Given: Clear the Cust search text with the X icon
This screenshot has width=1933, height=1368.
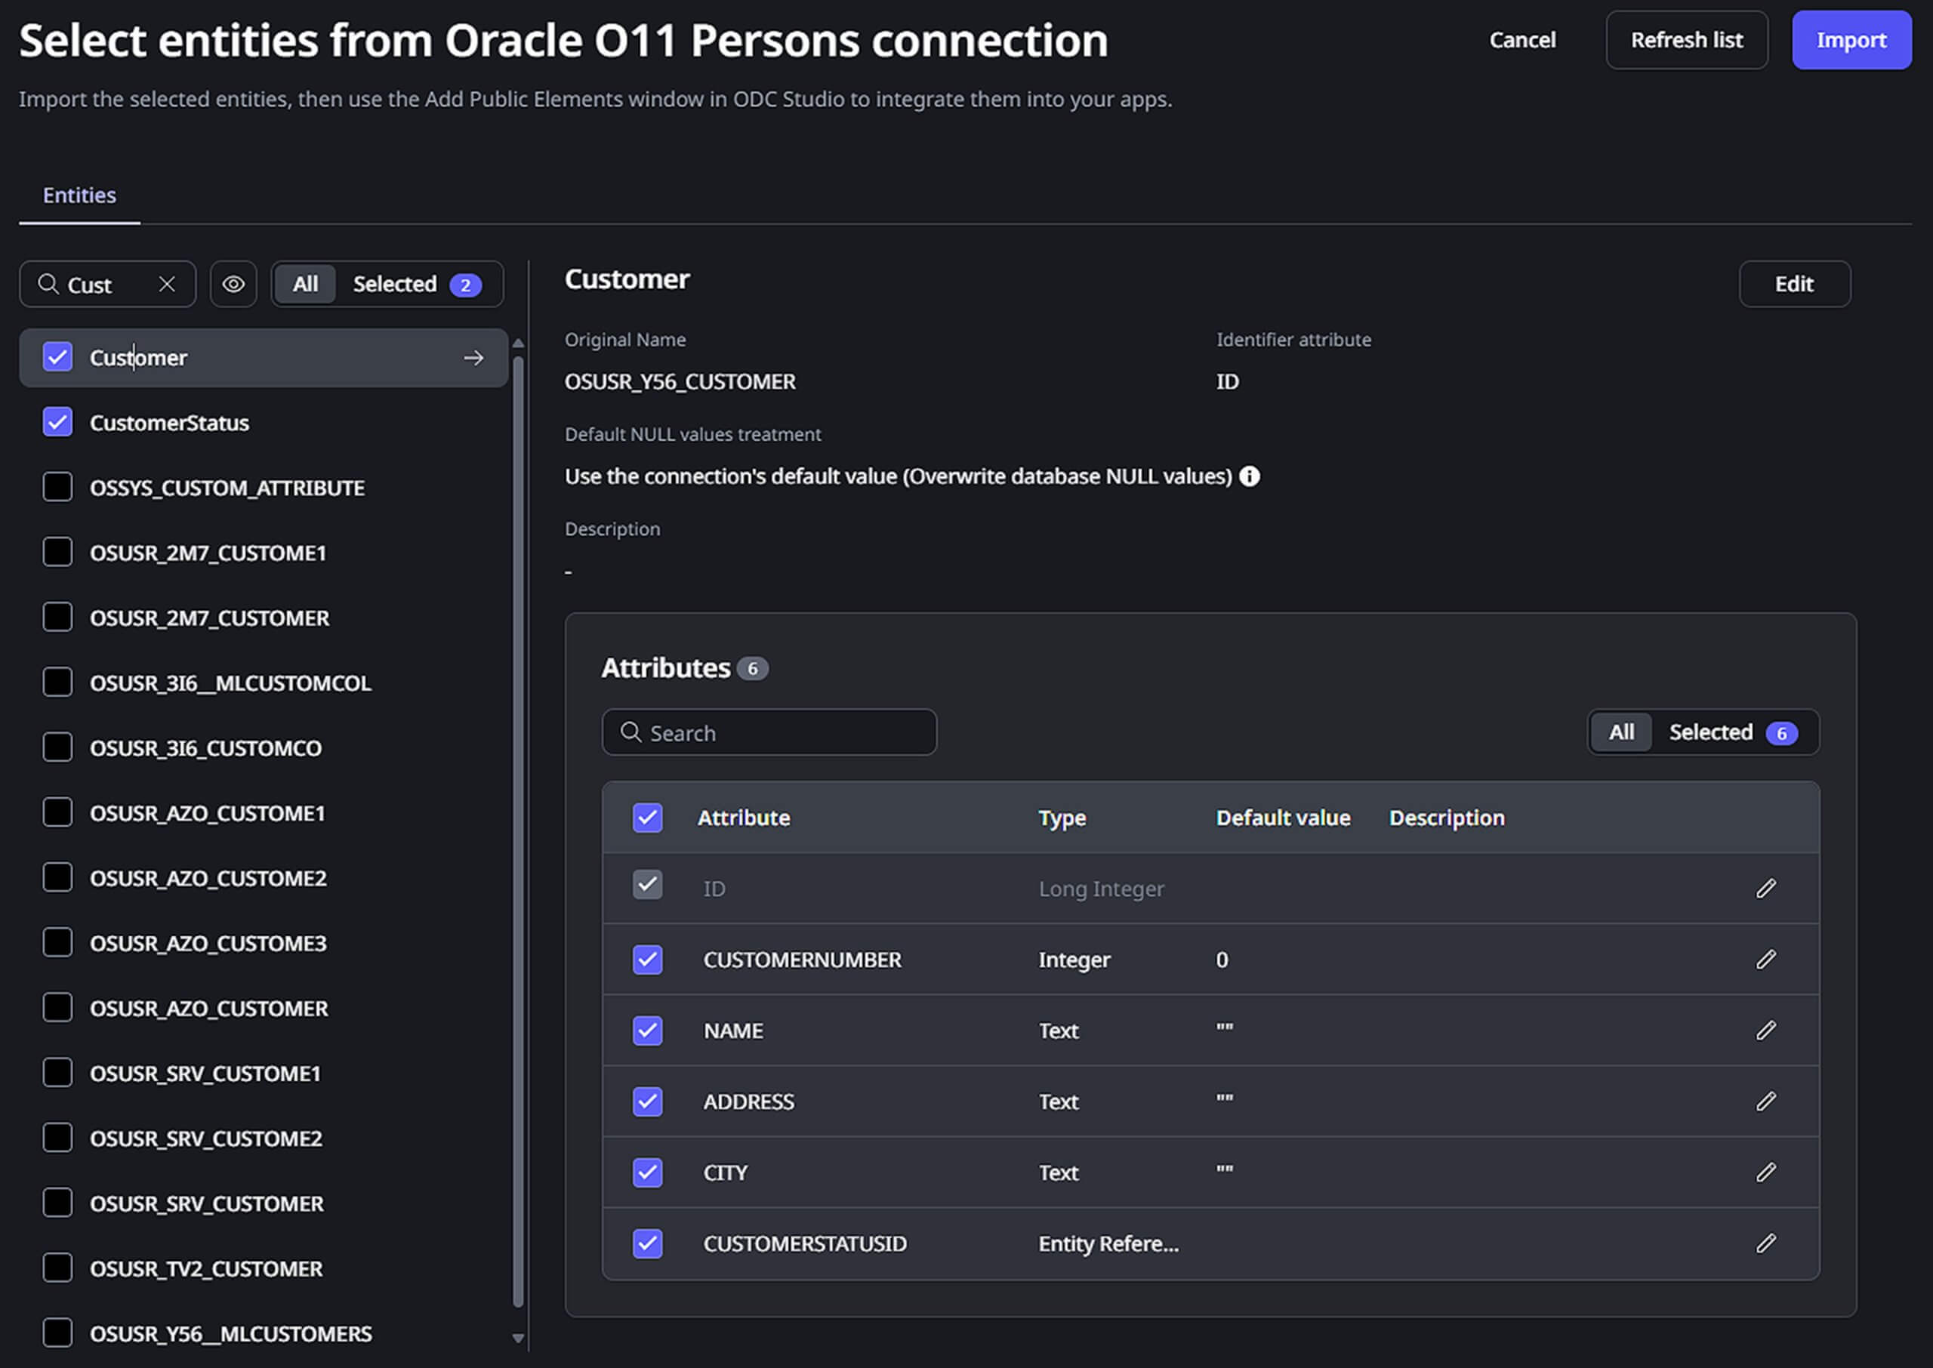Looking at the screenshot, I should [167, 285].
